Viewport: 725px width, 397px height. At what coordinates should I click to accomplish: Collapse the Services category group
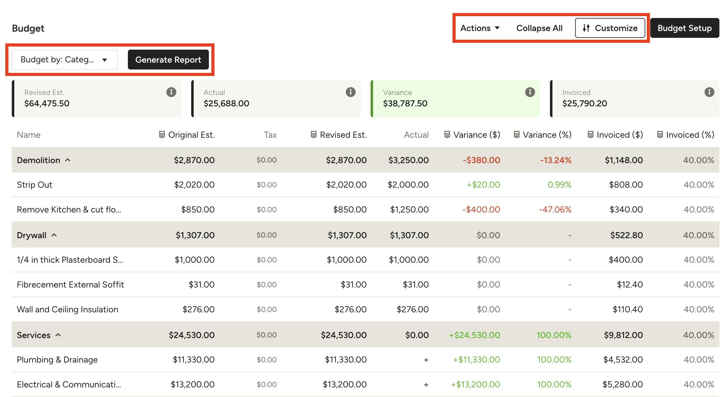(x=58, y=335)
